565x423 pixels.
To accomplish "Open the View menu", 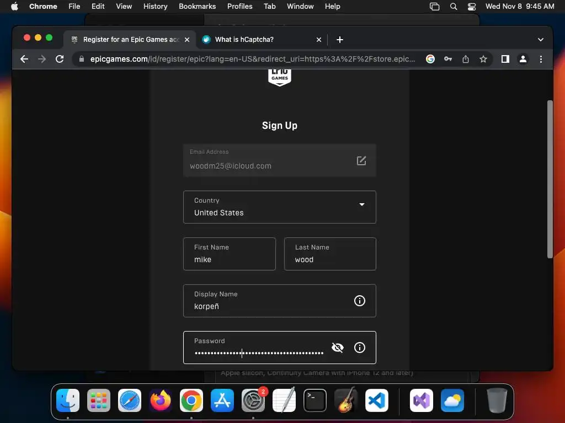I will (x=124, y=7).
